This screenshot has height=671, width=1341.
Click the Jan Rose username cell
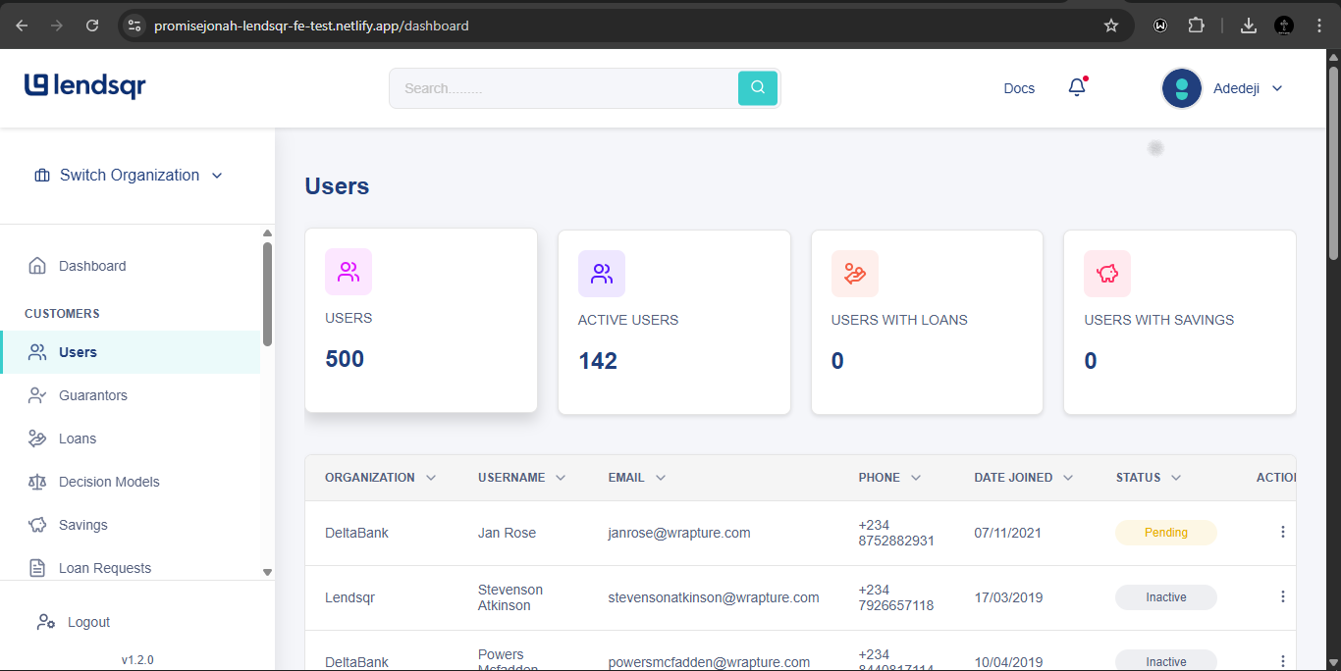(x=507, y=533)
